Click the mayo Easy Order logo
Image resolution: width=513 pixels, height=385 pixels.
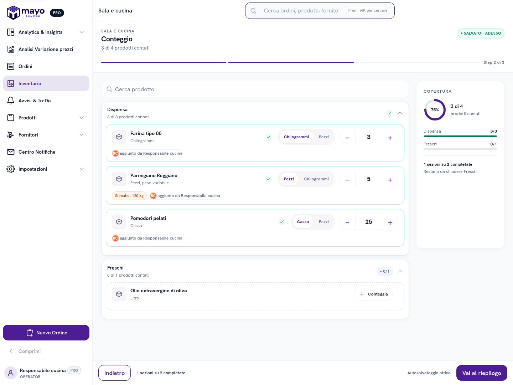[x=26, y=12]
